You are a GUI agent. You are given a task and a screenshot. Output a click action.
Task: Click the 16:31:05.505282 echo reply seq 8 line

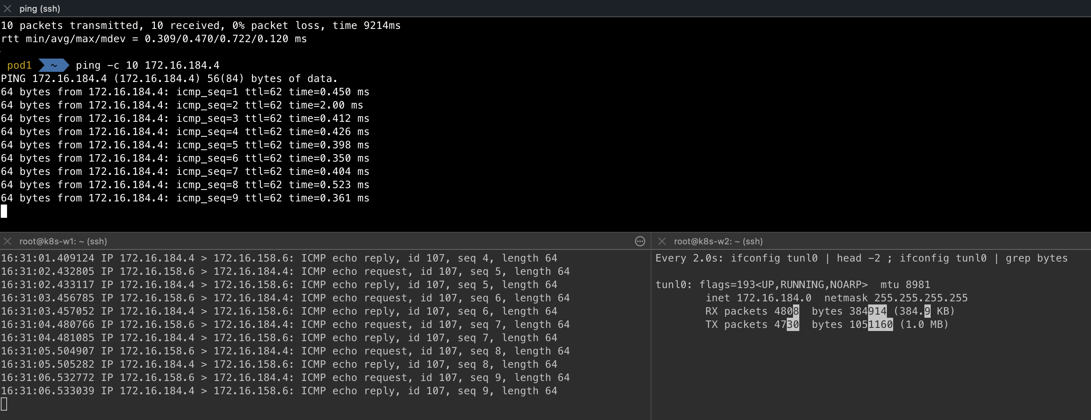coord(279,364)
